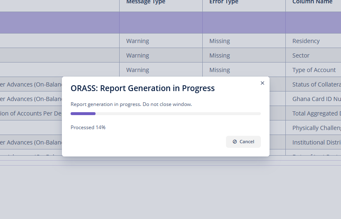Select Warning cell in Type of Account row

[161, 70]
